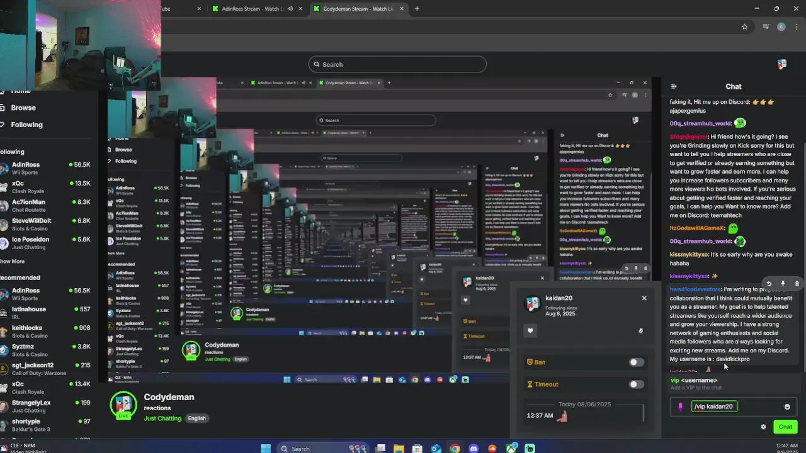Close the AdinRoss Stream browser tab
The image size is (806, 453).
coord(300,9)
